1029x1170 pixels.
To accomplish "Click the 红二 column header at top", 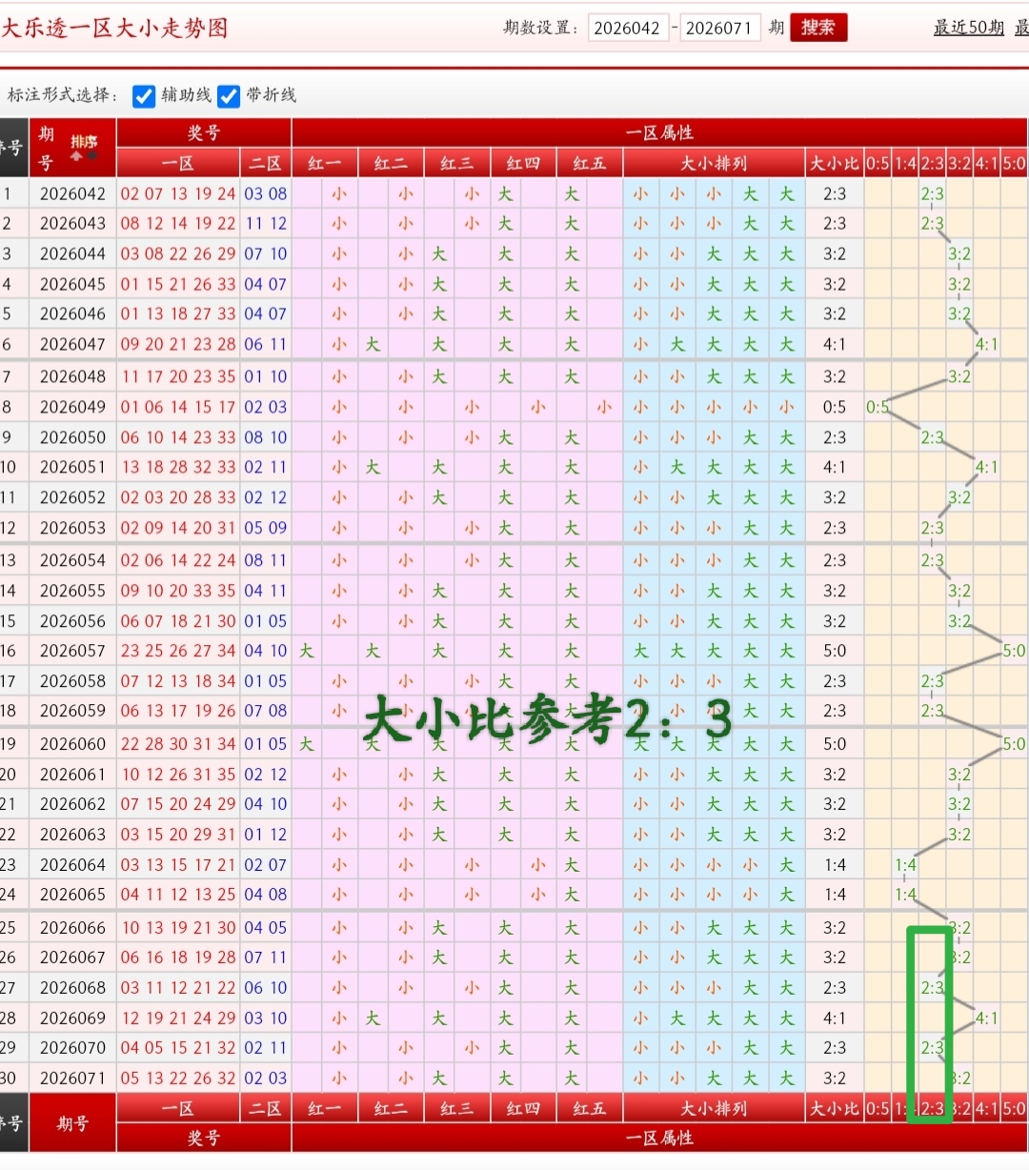I will click(391, 163).
